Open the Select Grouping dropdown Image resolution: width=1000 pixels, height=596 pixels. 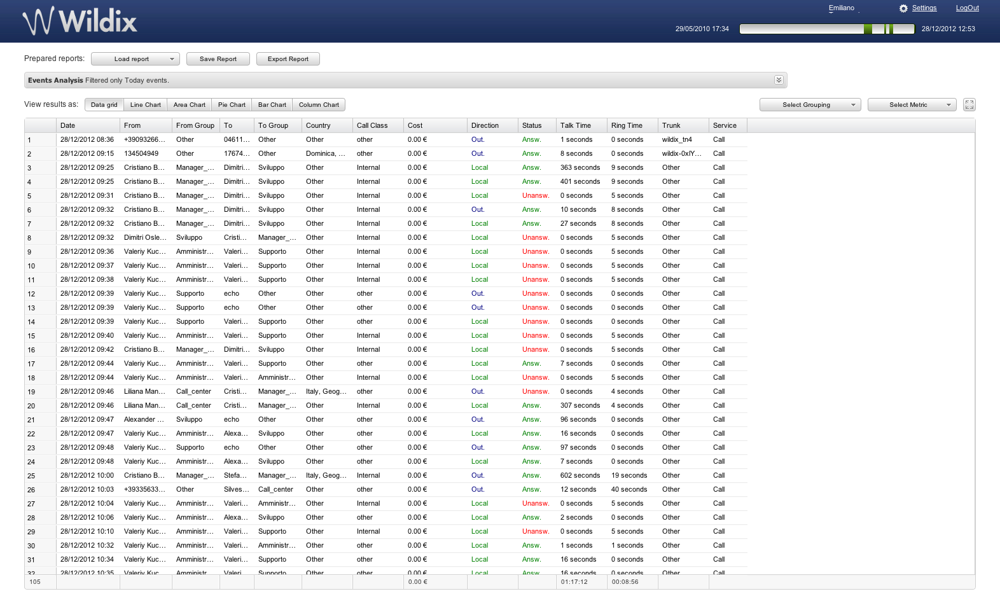click(x=810, y=105)
